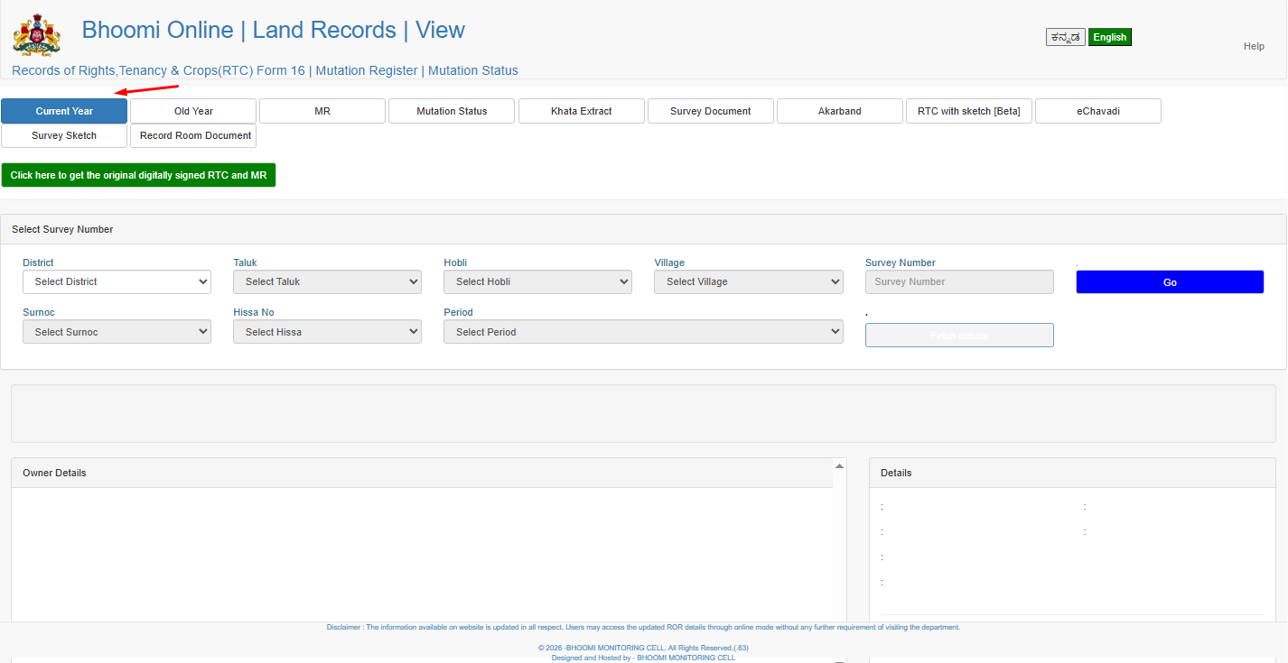Open the Record Room Document tab

pos(193,135)
